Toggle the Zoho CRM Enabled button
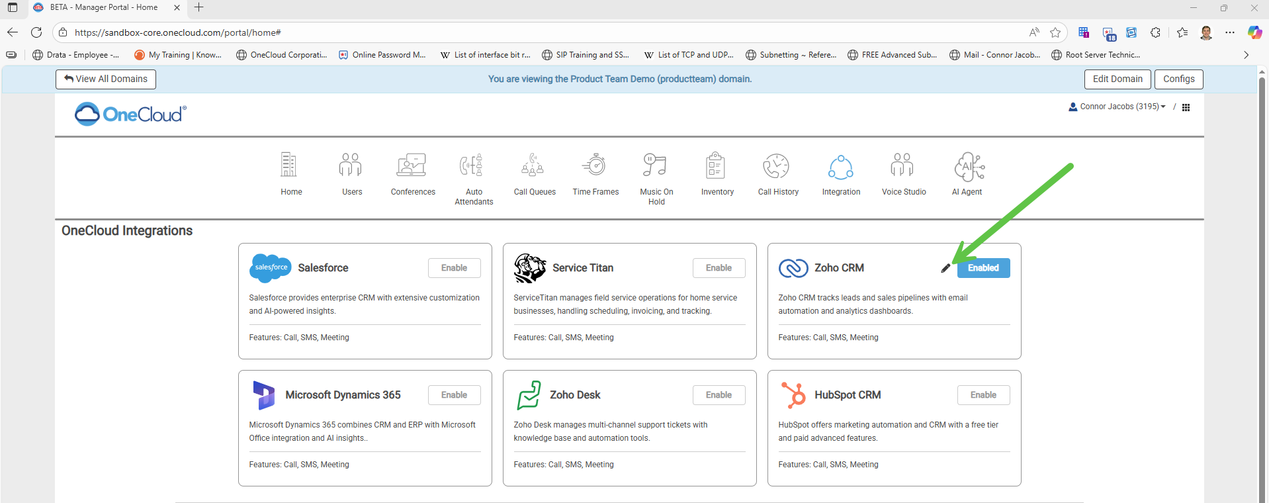Image resolution: width=1269 pixels, height=503 pixels. click(x=983, y=268)
